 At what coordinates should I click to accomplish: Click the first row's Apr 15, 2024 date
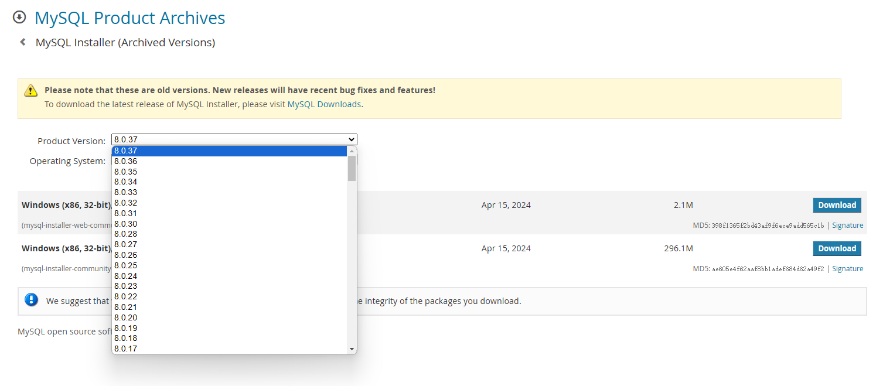(x=506, y=205)
